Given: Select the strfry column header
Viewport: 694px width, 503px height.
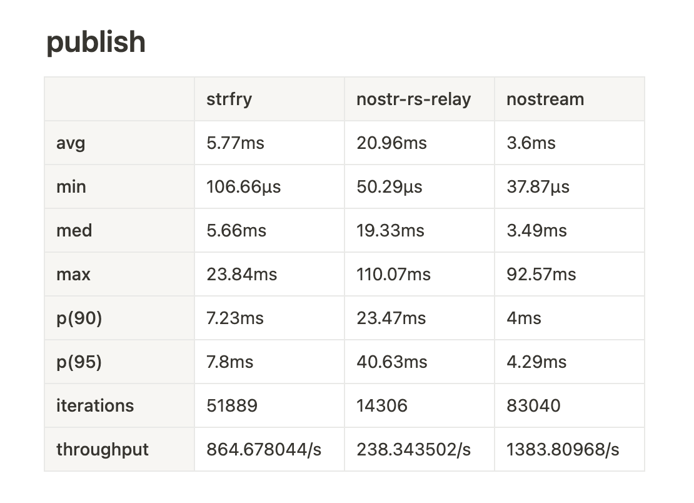Looking at the screenshot, I should [229, 99].
